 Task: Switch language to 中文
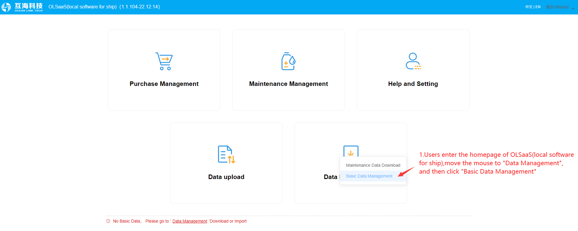tap(529, 7)
